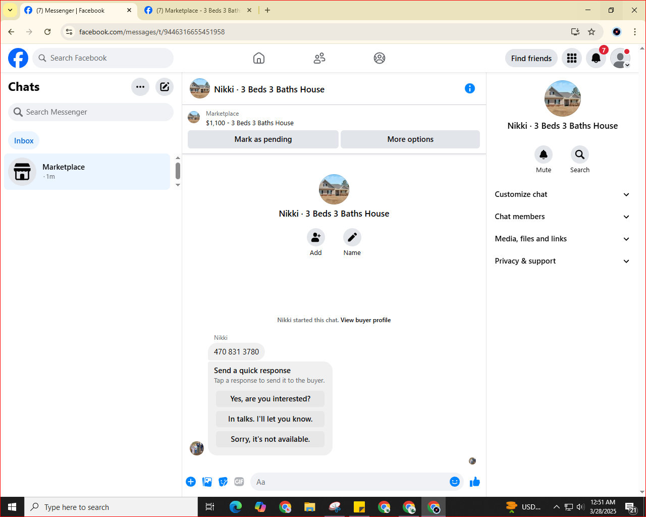Screen dimensions: 646x517
Task: Click the conversation information icon
Action: (470, 88)
